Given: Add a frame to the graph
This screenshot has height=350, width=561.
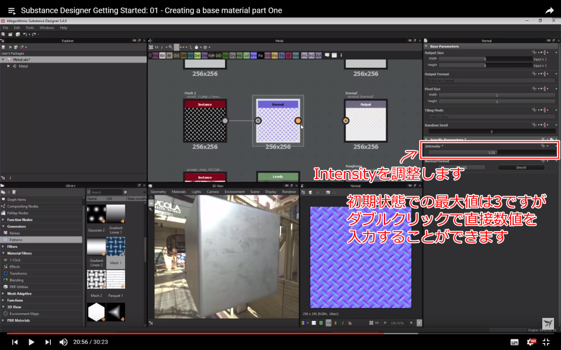Looking at the screenshot, I should [x=334, y=55].
